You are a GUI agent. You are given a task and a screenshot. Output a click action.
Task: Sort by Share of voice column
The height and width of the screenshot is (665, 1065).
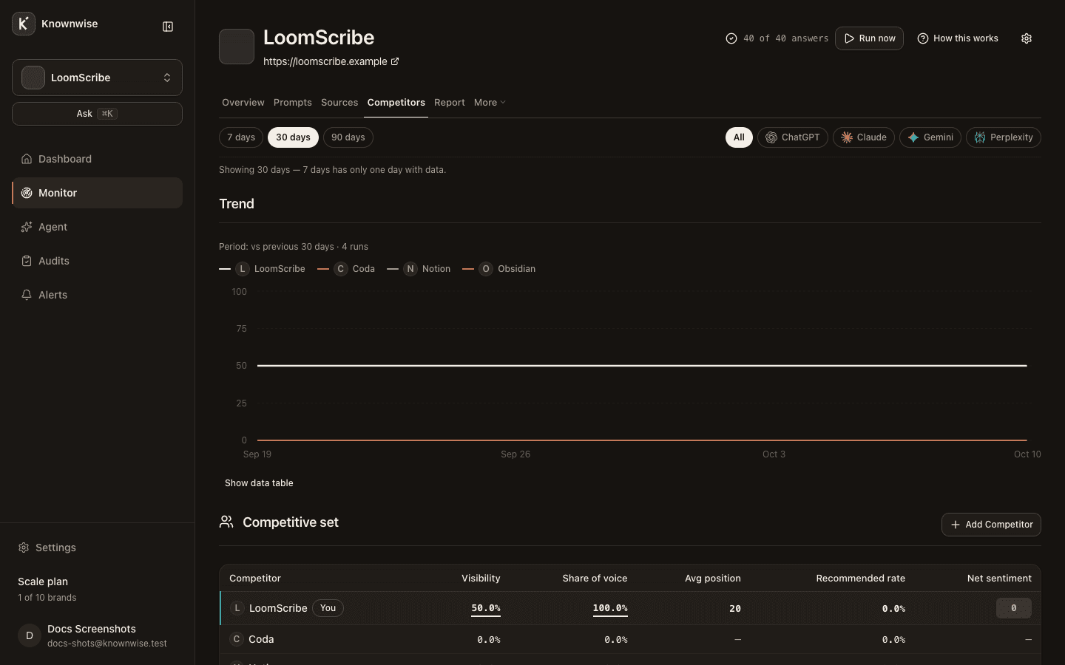(595, 579)
